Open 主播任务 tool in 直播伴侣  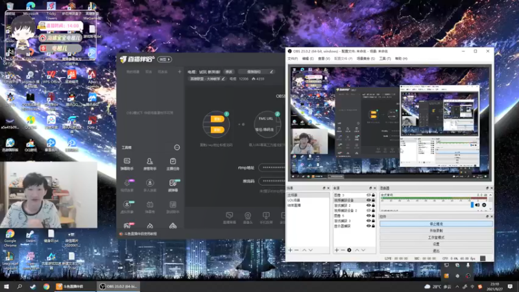click(173, 164)
